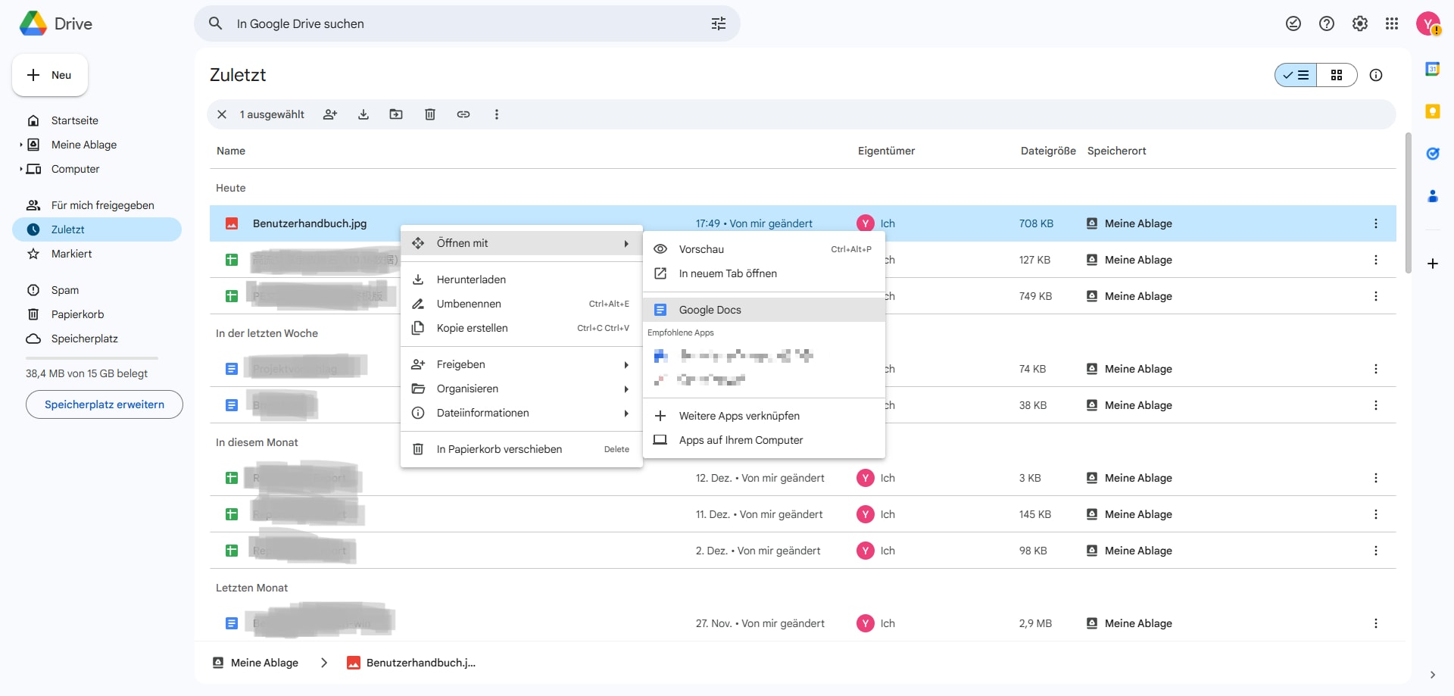The image size is (1454, 696).
Task: Open Google Tasks side panel
Action: point(1433,154)
